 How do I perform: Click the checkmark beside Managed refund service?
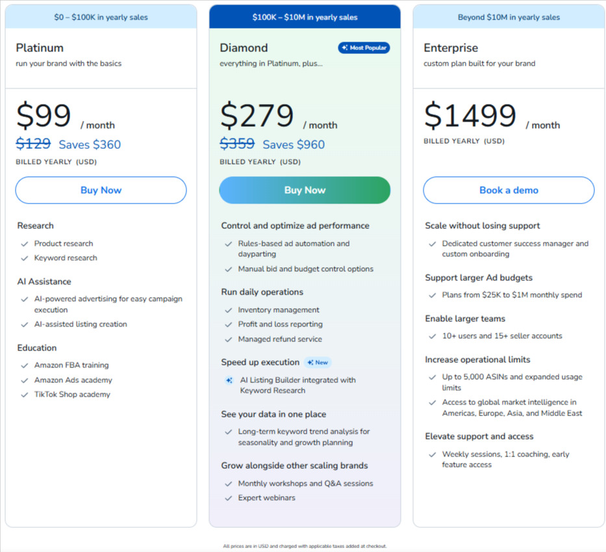click(227, 339)
